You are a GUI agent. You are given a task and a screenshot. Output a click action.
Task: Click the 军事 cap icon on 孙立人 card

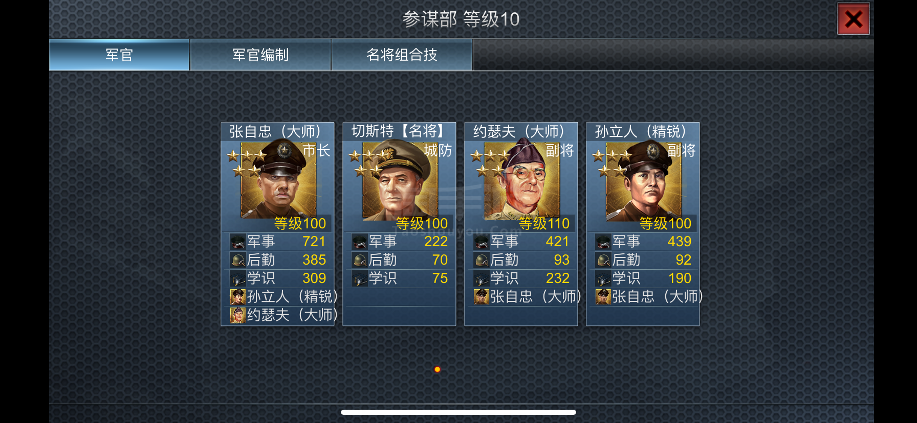603,242
